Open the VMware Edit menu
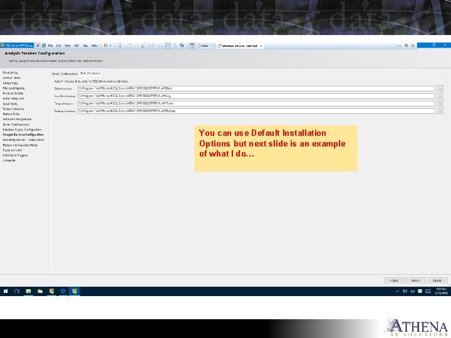Image resolution: width=451 pixels, height=338 pixels. coord(58,46)
